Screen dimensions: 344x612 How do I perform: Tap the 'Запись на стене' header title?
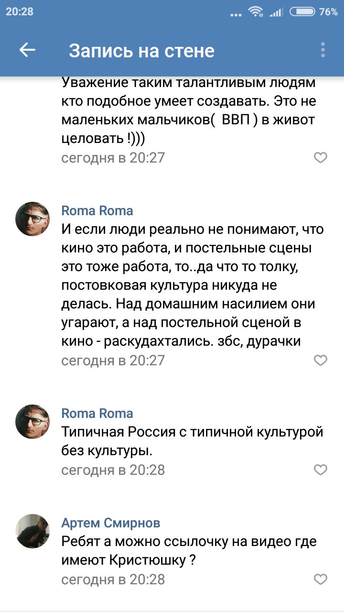tap(141, 51)
